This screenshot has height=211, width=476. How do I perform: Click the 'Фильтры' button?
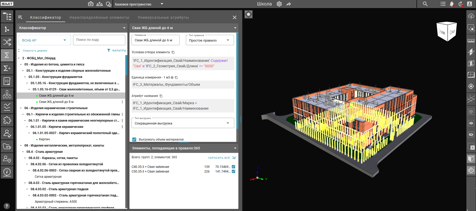[117, 50]
